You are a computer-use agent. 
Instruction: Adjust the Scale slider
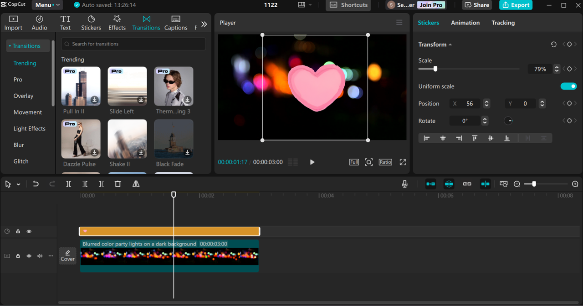(469, 69)
